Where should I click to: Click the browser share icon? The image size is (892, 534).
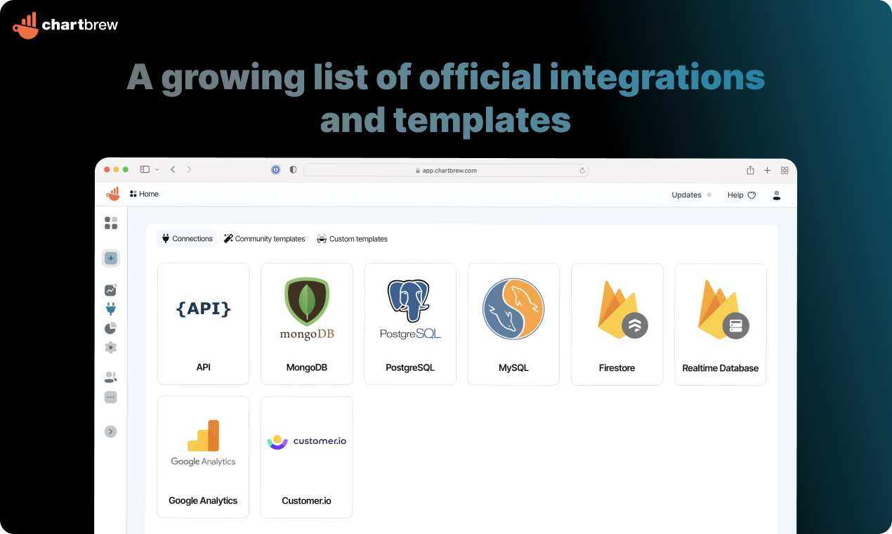pos(750,170)
